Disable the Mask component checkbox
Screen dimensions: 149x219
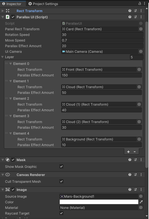click(13, 160)
